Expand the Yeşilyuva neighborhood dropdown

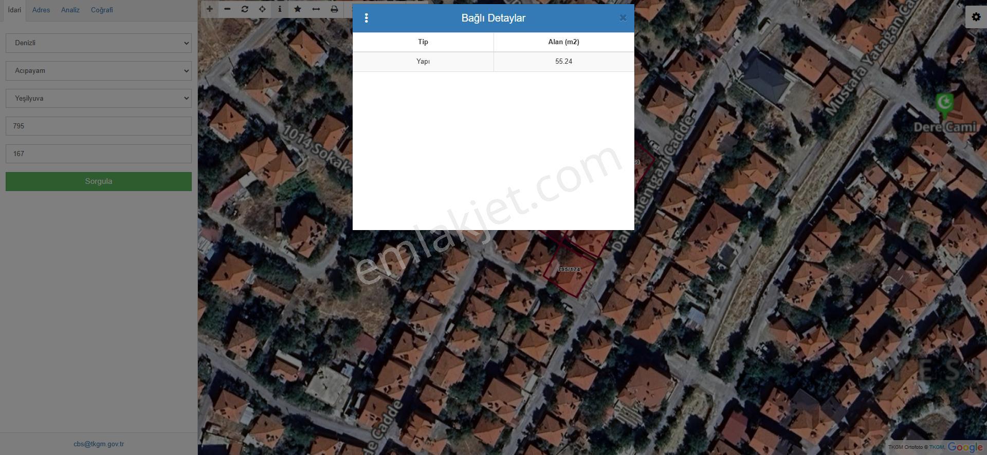[99, 99]
